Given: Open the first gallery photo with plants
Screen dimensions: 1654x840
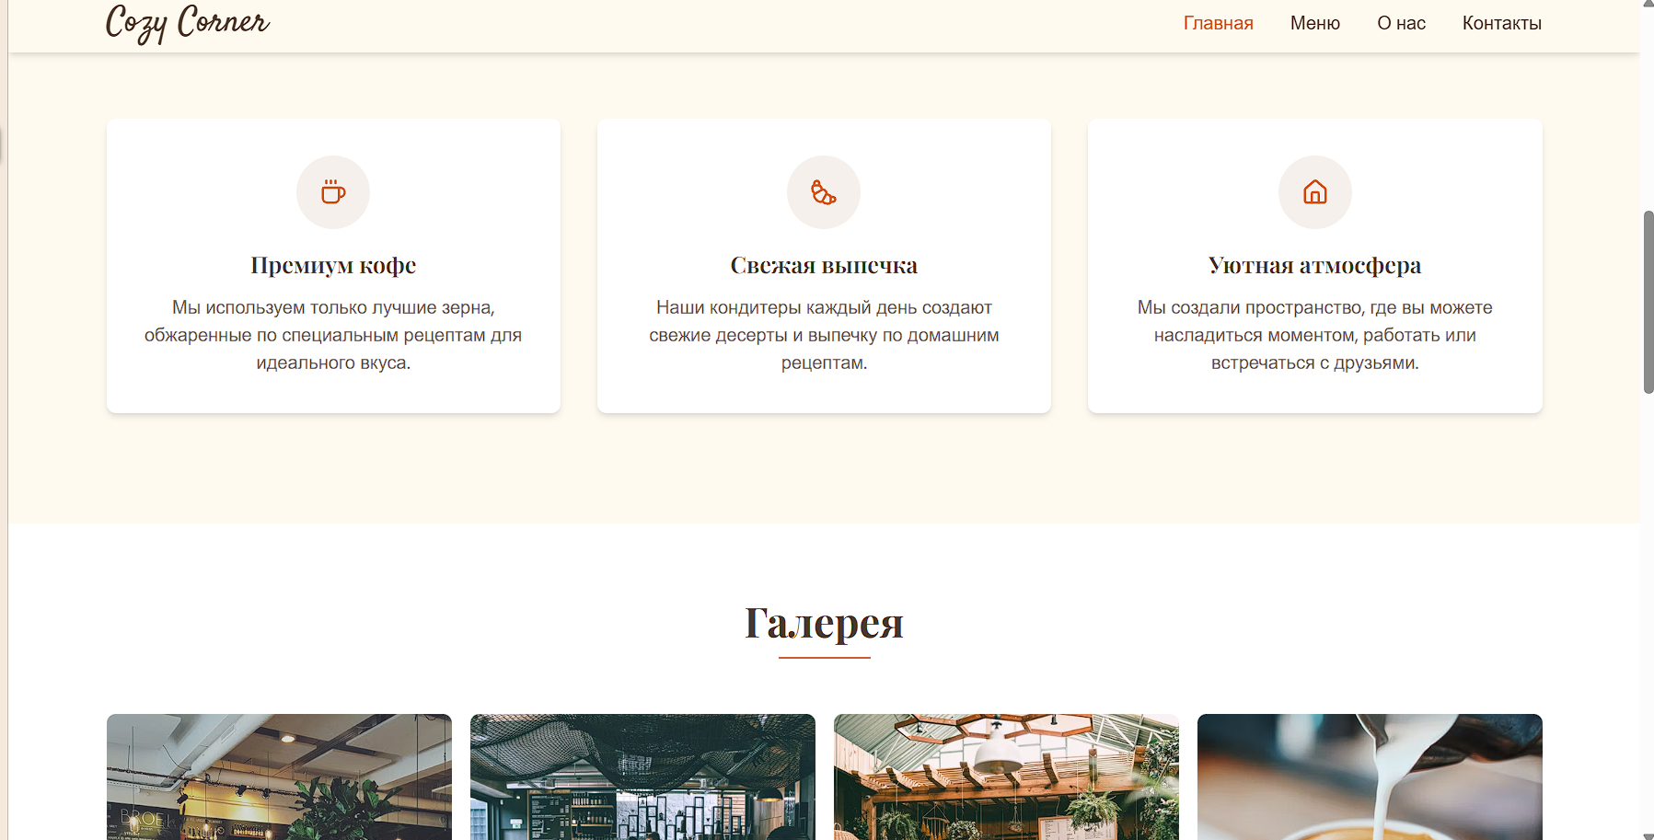Looking at the screenshot, I should click(x=279, y=777).
